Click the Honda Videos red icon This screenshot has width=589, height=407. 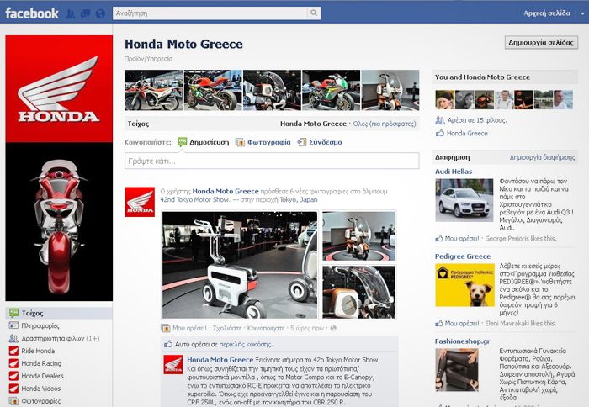coord(13,388)
